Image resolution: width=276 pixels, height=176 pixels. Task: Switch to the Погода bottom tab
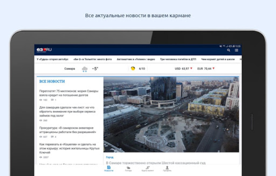pyautogui.click(x=128, y=169)
